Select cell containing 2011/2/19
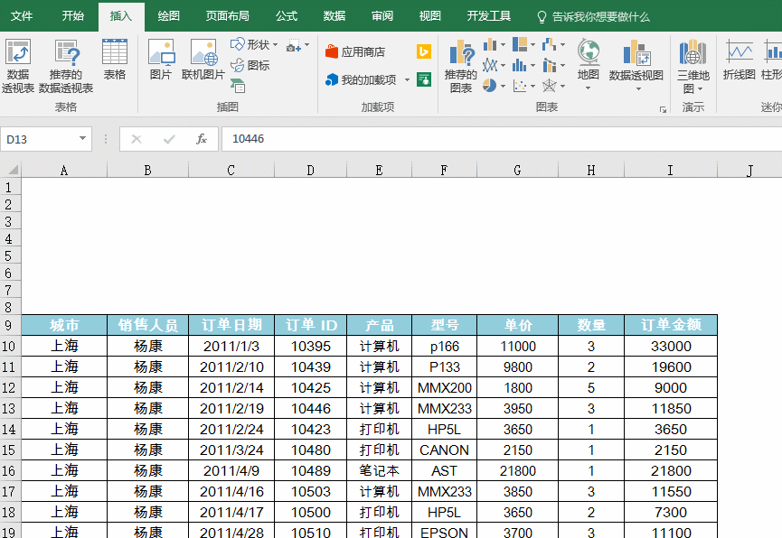 point(231,409)
